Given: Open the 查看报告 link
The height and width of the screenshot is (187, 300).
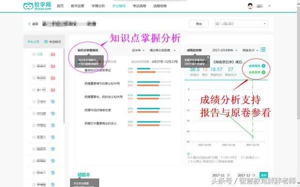Looking at the screenshot, I should [254, 66].
